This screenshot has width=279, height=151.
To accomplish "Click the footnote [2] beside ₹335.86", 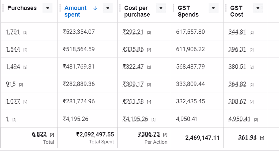I will 149,50.
